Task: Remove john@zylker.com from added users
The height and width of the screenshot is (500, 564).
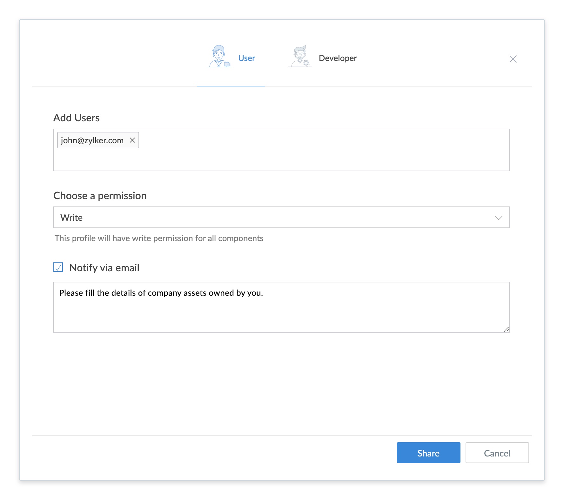Action: coord(132,140)
